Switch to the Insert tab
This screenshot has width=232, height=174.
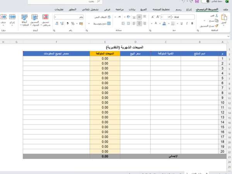click(189, 9)
